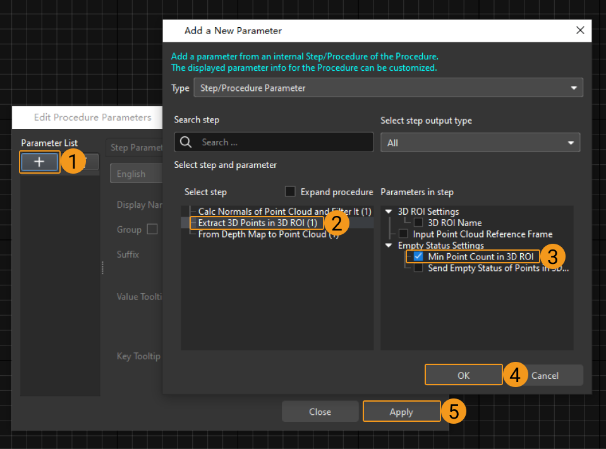The width and height of the screenshot is (606, 449).
Task: Click Apply in Edit Procedure Parameters
Action: 401,412
